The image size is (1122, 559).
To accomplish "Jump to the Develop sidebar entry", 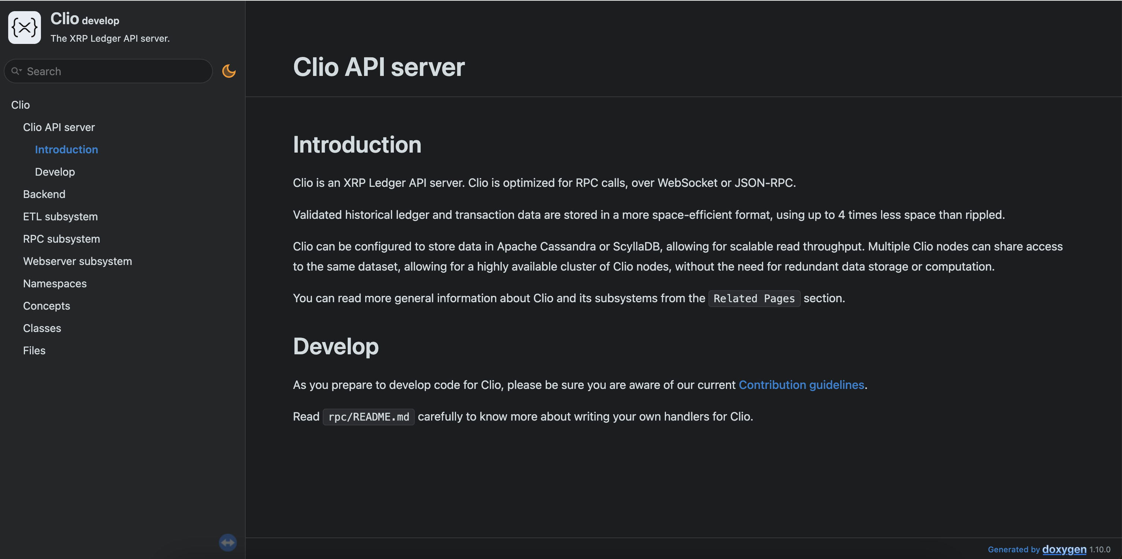I will [55, 172].
